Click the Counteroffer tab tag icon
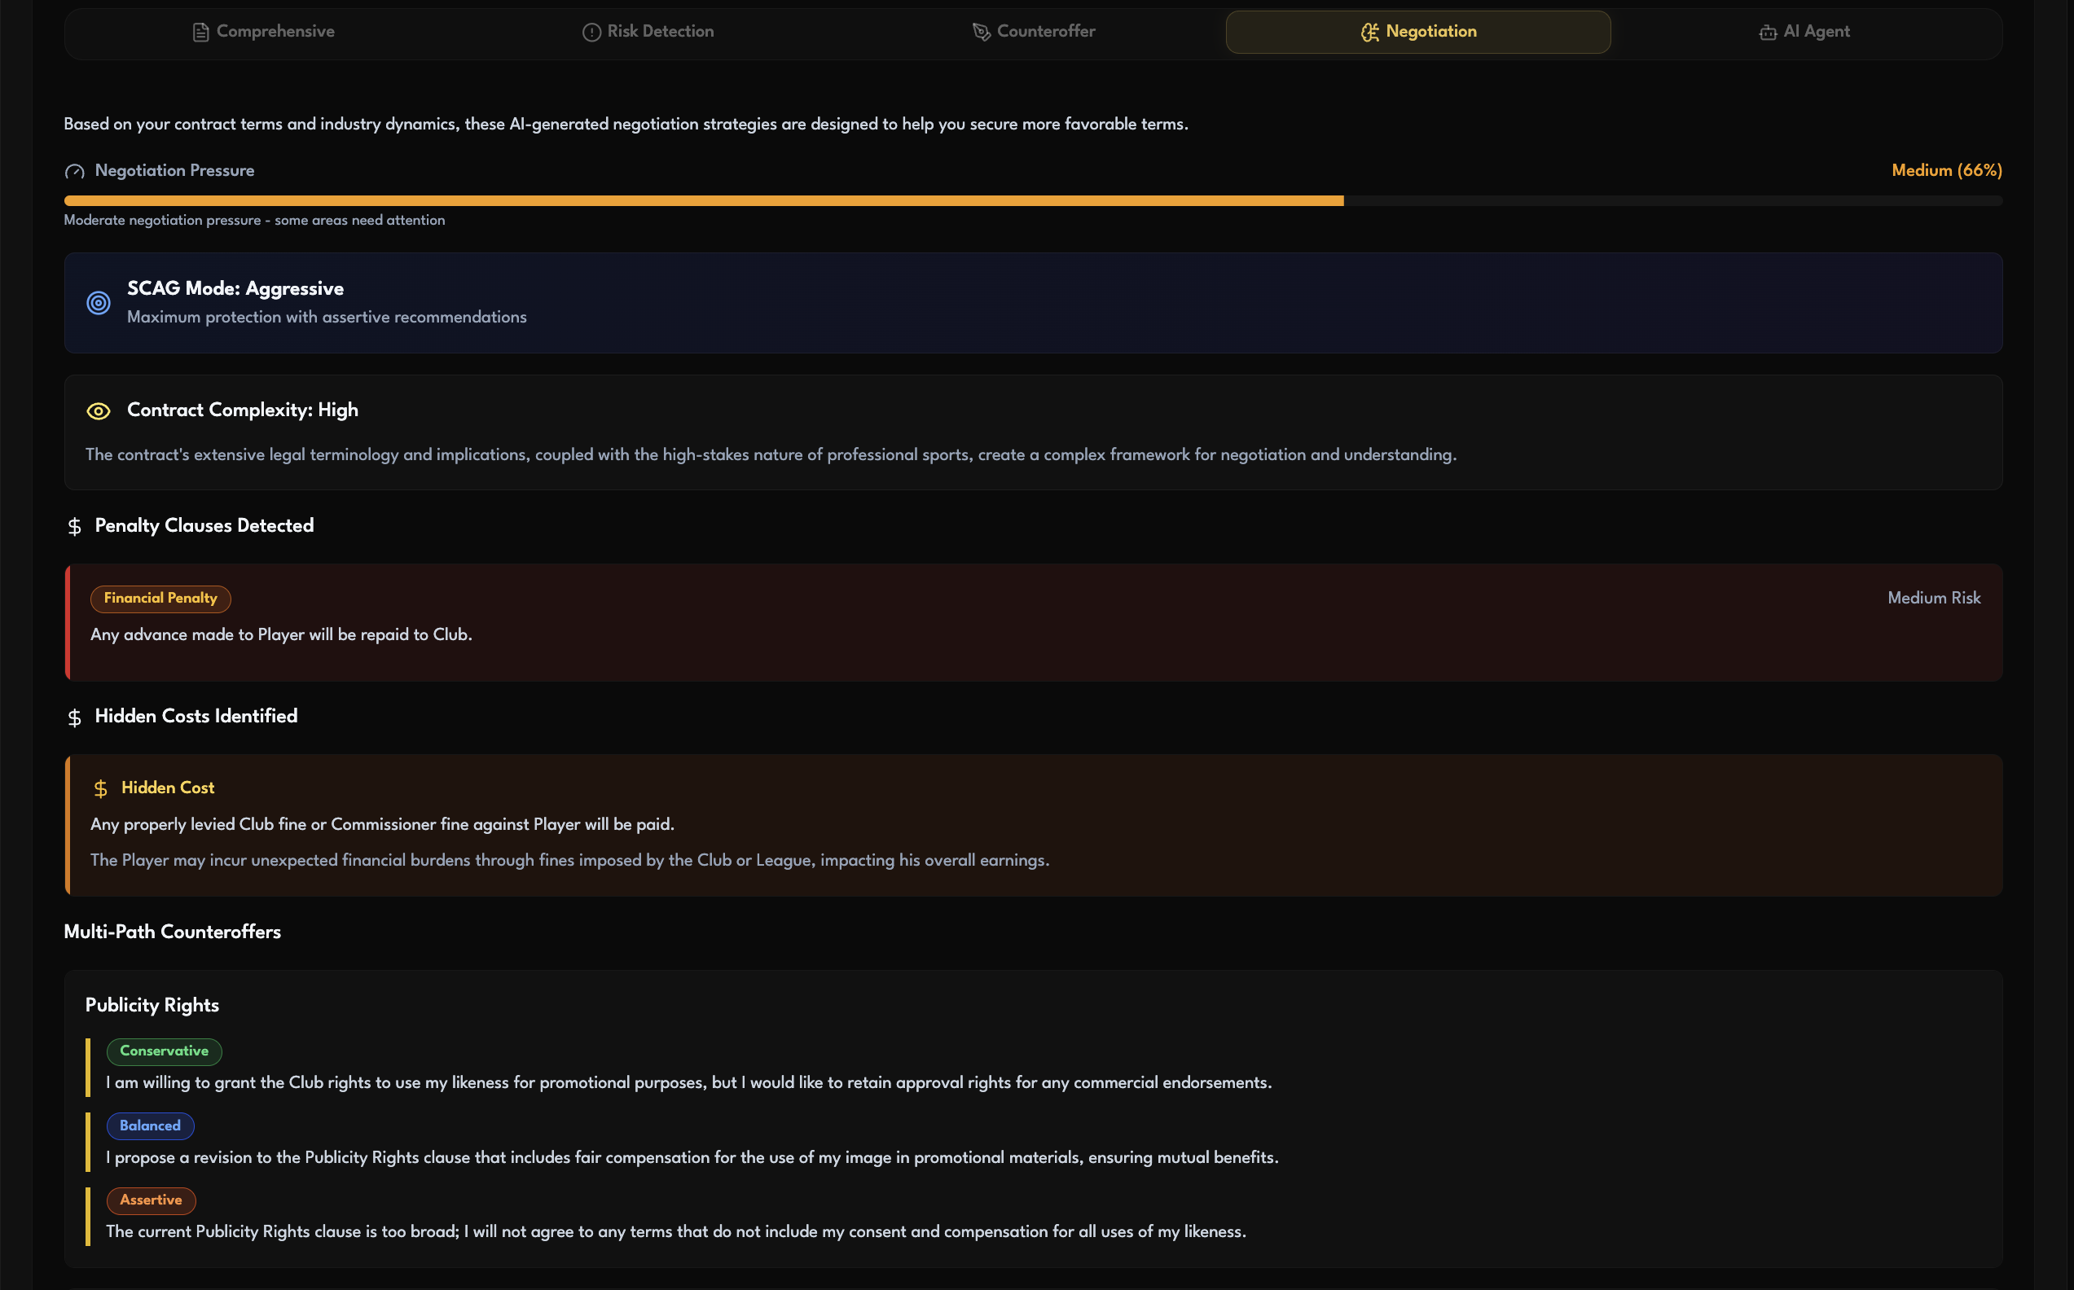 coord(981,33)
